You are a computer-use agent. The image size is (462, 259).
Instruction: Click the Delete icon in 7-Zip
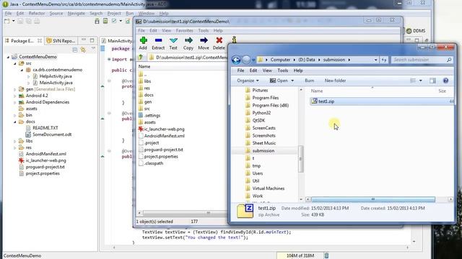click(x=219, y=40)
